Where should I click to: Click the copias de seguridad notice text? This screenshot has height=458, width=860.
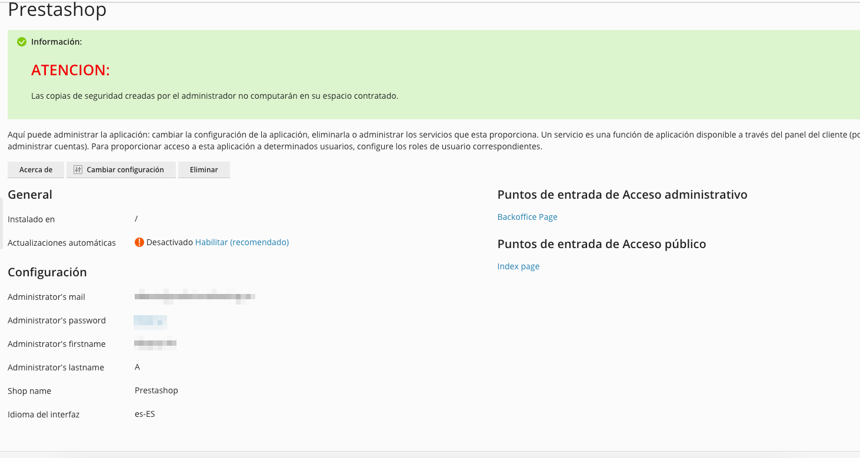pyautogui.click(x=215, y=96)
